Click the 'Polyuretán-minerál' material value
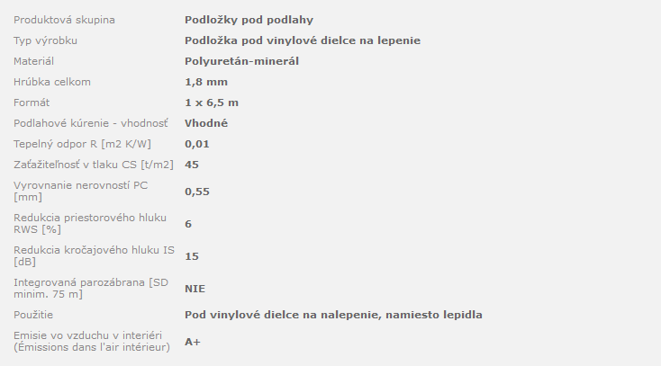Image resolution: width=661 pixels, height=366 pixels. pyautogui.click(x=241, y=61)
